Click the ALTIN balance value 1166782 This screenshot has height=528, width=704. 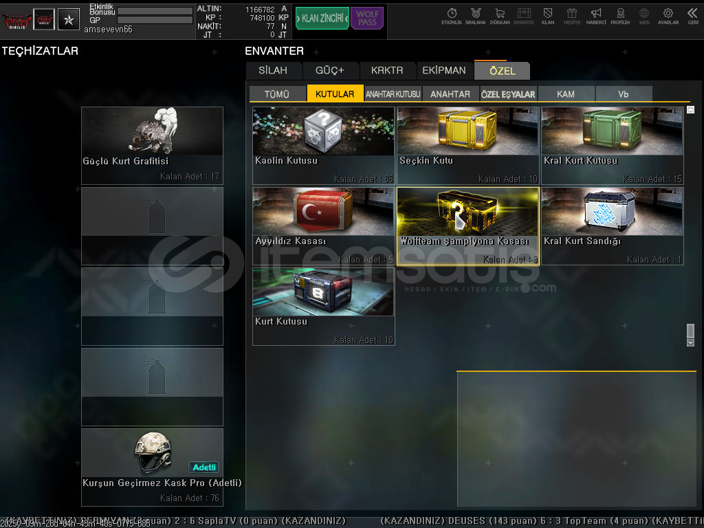click(260, 10)
